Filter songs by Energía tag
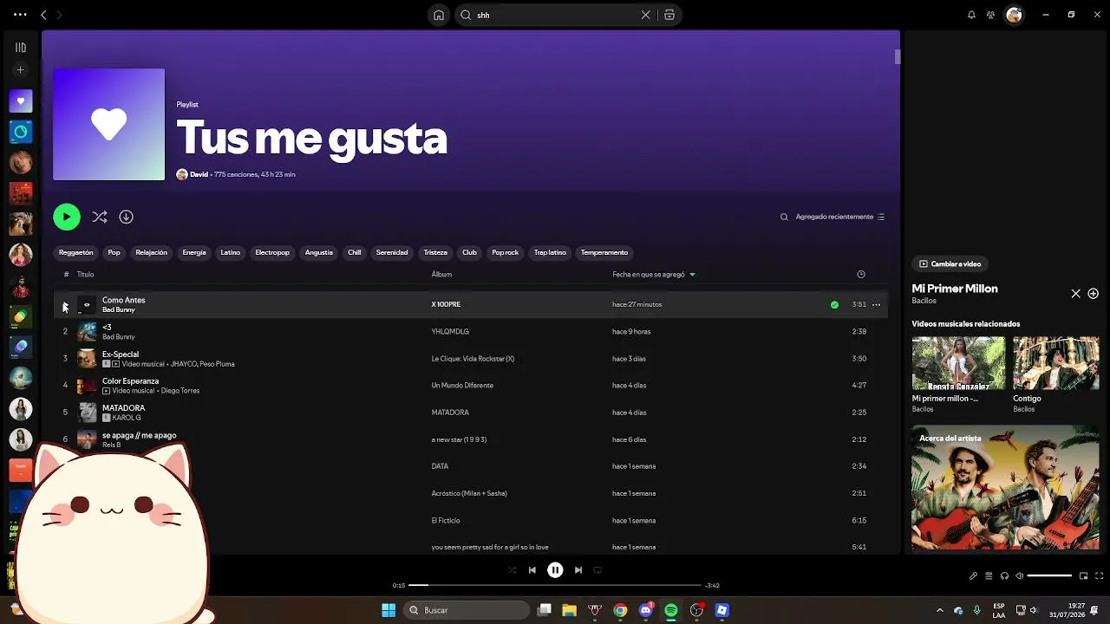The image size is (1110, 624). (x=194, y=252)
